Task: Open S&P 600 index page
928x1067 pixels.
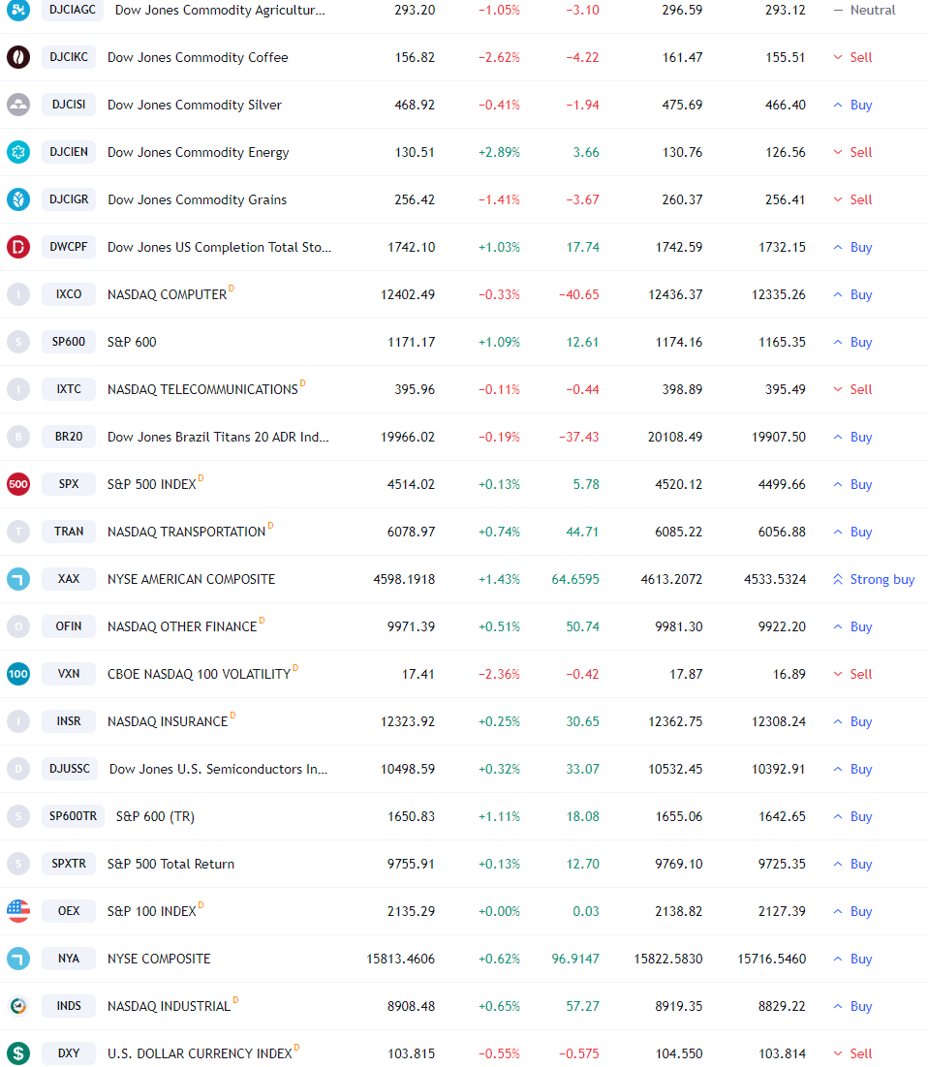Action: [x=132, y=343]
